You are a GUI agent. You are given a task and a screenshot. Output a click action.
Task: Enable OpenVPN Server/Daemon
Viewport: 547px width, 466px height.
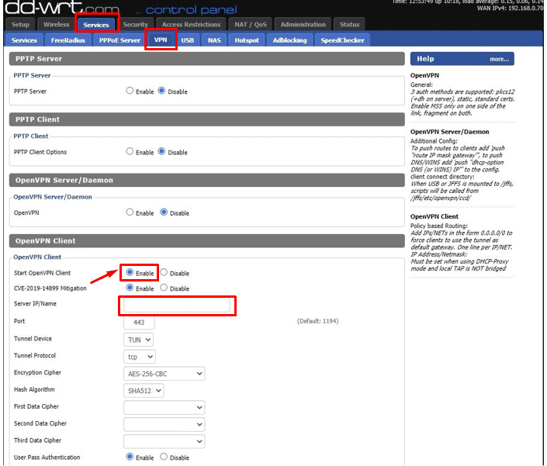pos(130,212)
